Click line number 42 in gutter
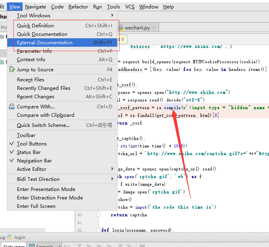Image resolution: width=269 pixels, height=247 pixels. click(80, 230)
